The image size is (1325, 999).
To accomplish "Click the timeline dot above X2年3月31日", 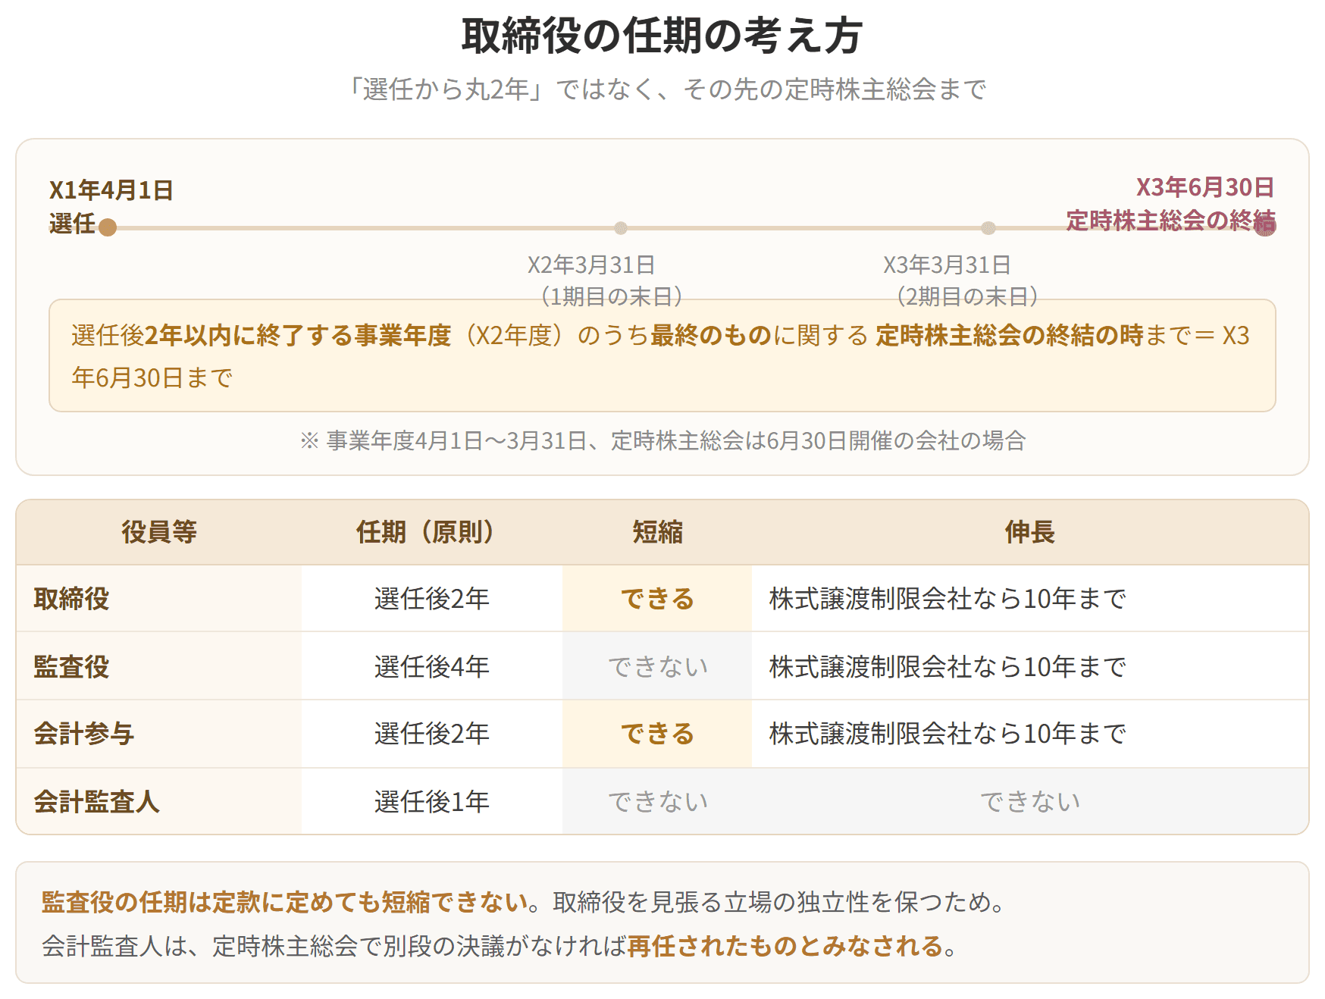I will tap(621, 228).
